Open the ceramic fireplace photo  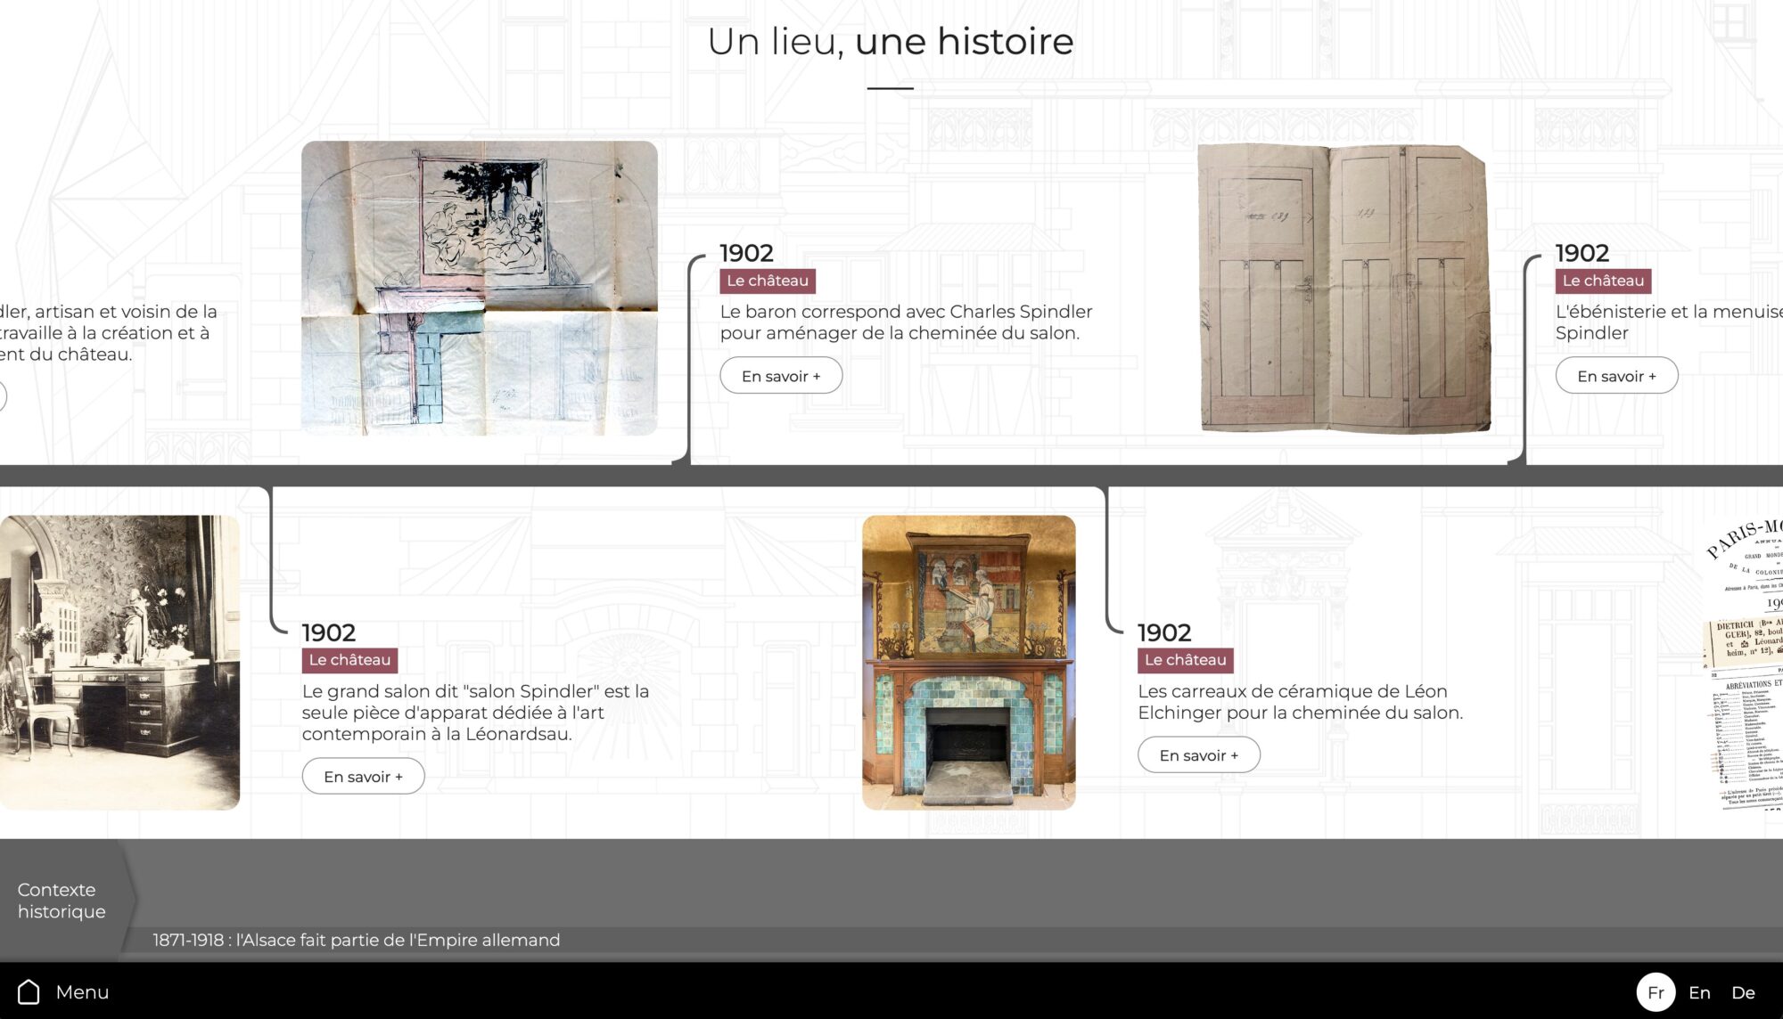point(969,663)
